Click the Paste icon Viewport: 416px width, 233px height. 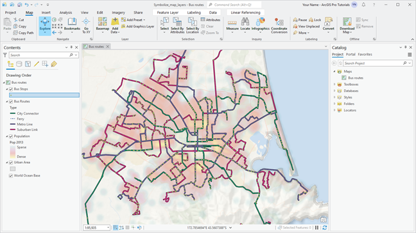(7, 22)
